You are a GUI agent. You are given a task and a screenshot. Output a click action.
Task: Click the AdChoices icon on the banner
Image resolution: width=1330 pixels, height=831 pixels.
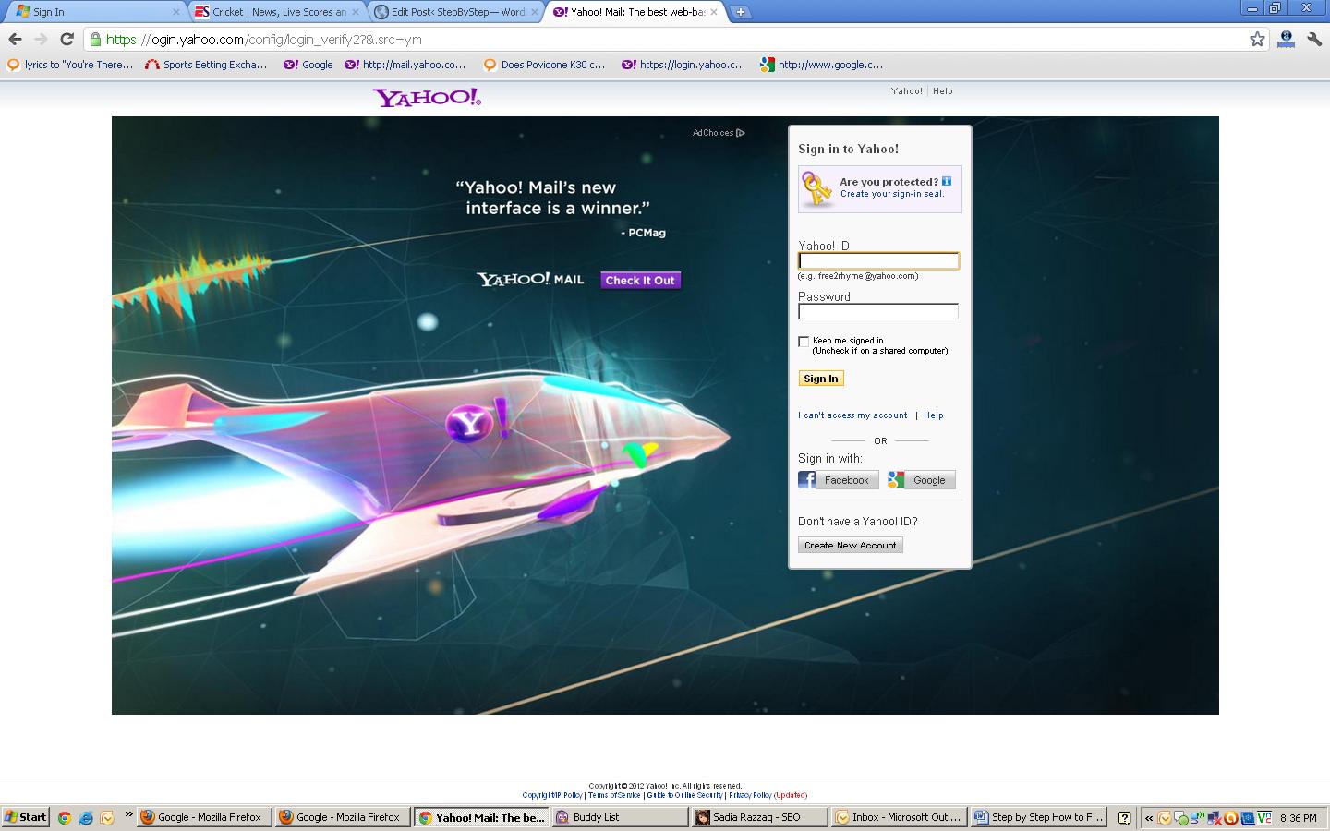(x=740, y=133)
